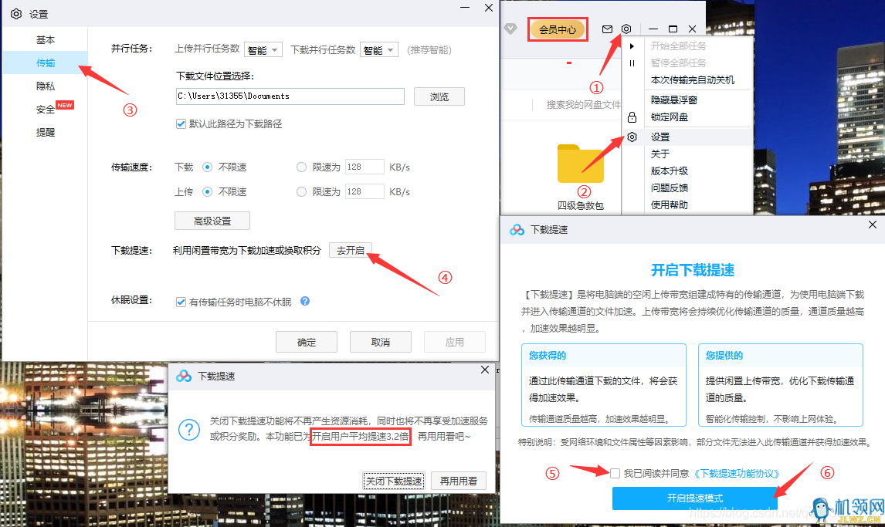Click 高级设置 button
Image resolution: width=885 pixels, height=527 pixels.
(212, 221)
